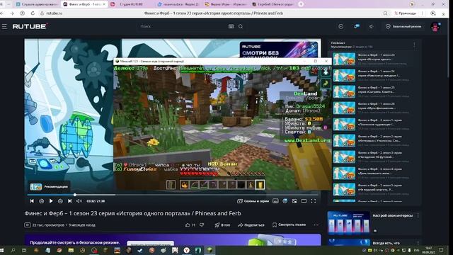Like the Phineas and Ferb video
The width and height of the screenshot is (453, 255).
(x=190, y=225)
